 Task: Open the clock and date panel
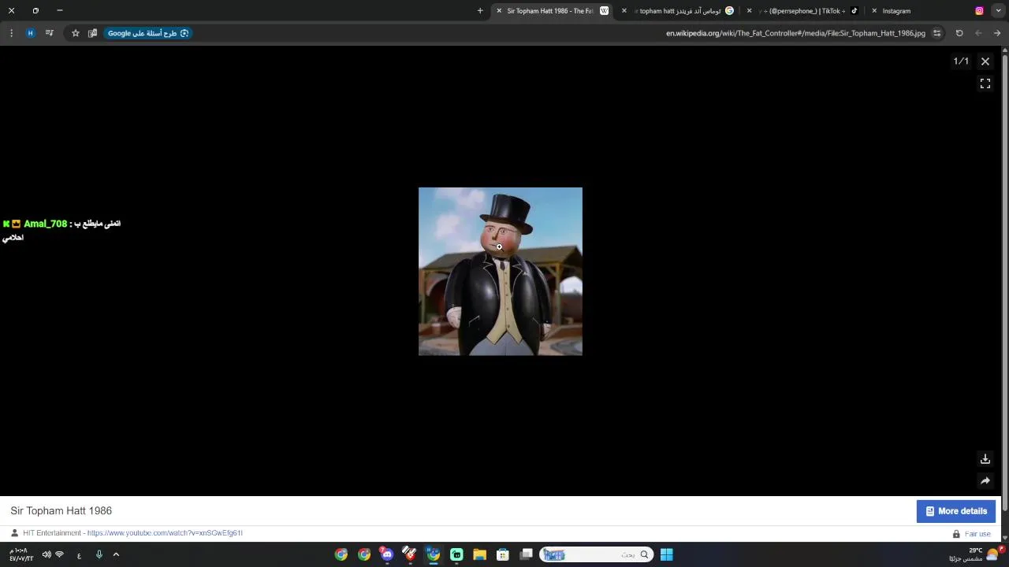pos(21,554)
